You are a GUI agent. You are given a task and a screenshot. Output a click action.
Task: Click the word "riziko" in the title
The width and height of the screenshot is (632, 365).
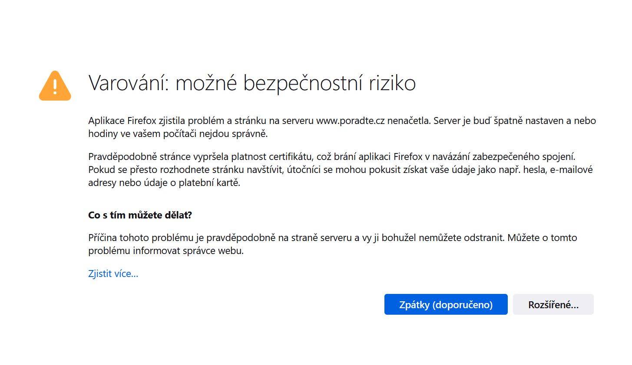pos(392,83)
